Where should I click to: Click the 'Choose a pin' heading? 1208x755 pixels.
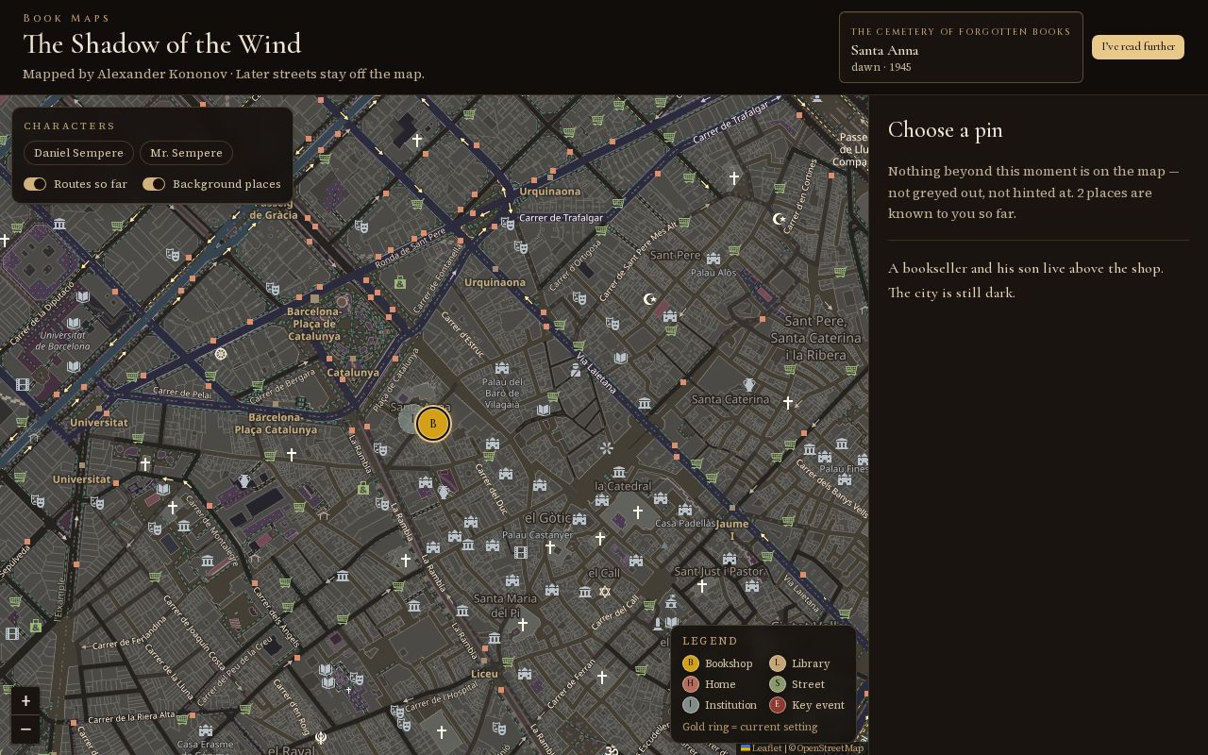pos(945,130)
